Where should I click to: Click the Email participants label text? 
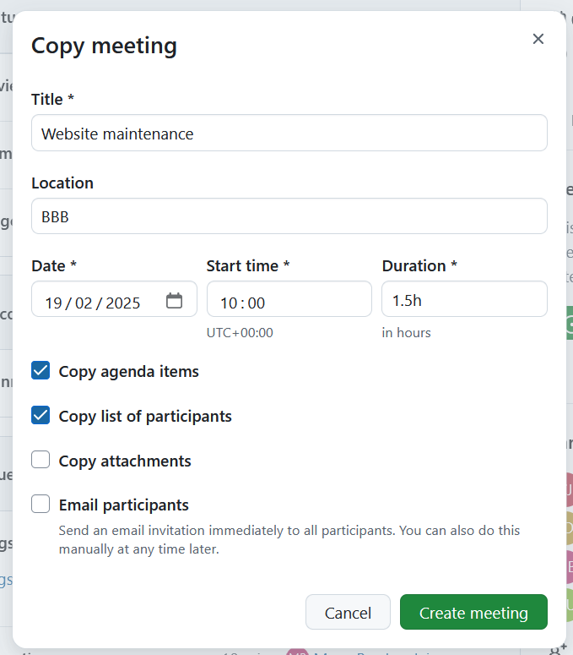pyautogui.click(x=123, y=505)
